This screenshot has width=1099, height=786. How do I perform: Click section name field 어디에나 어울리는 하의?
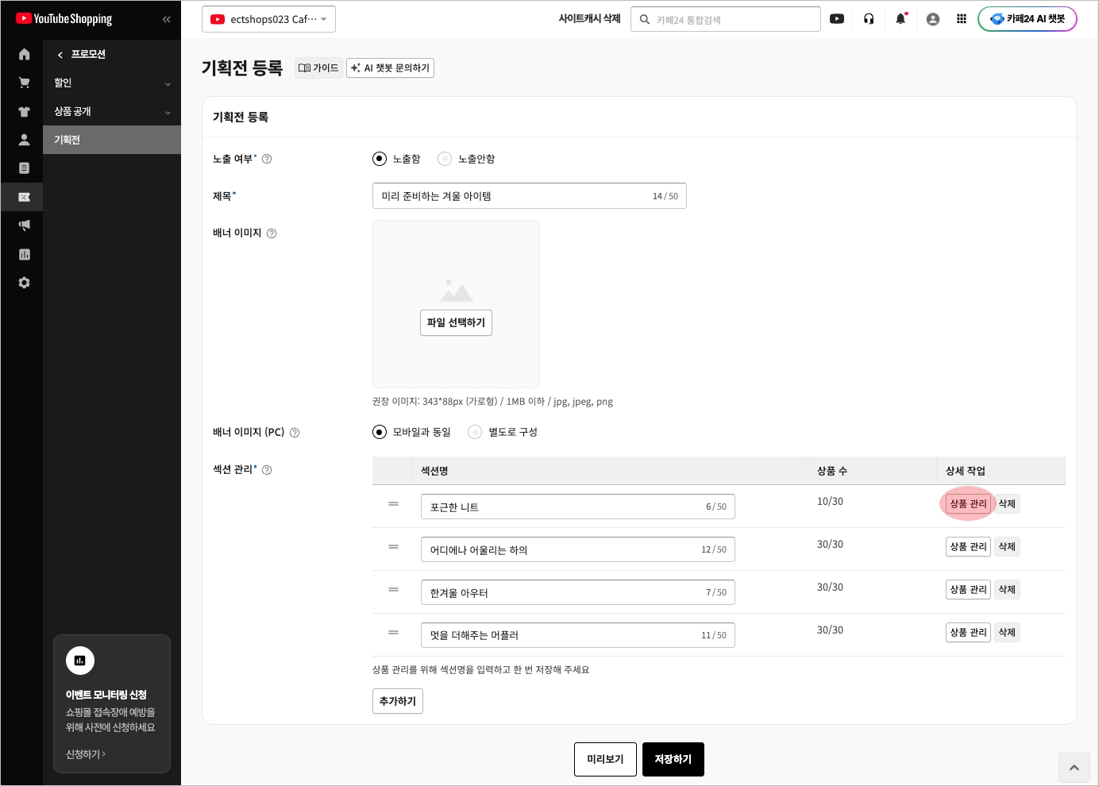click(x=578, y=549)
